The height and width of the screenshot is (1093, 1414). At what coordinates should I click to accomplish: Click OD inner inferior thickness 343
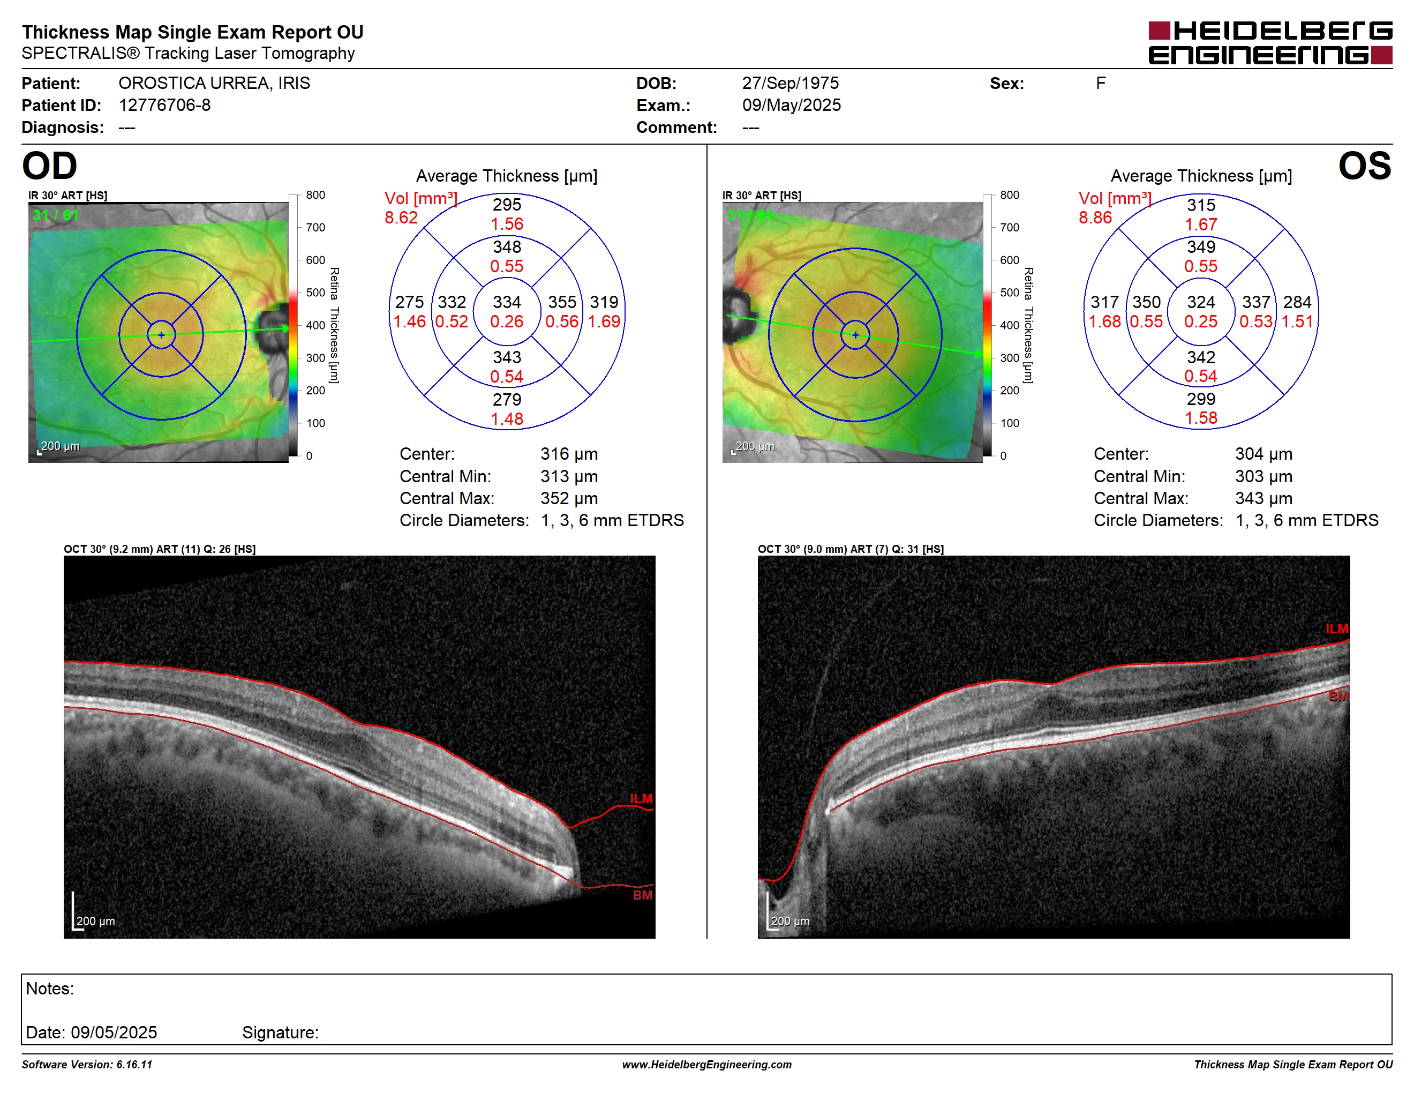pyautogui.click(x=507, y=357)
